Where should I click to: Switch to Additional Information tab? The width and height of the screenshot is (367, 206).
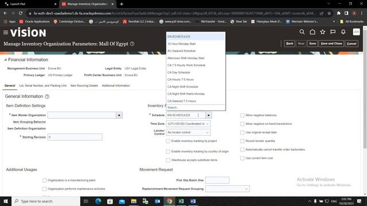point(116,86)
